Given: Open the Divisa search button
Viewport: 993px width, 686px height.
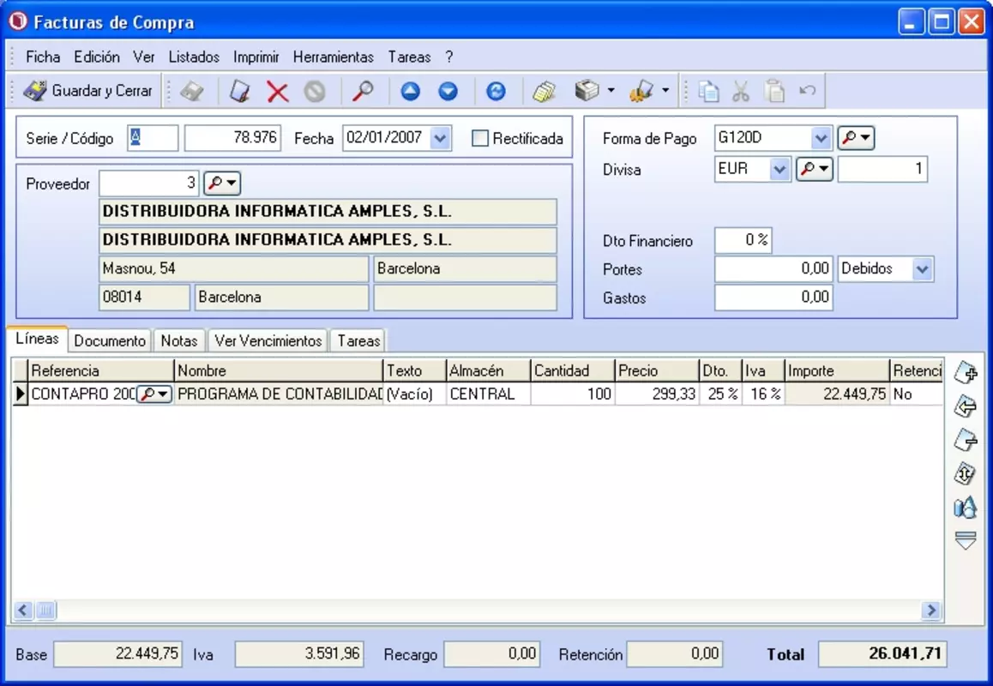Looking at the screenshot, I should [x=815, y=169].
